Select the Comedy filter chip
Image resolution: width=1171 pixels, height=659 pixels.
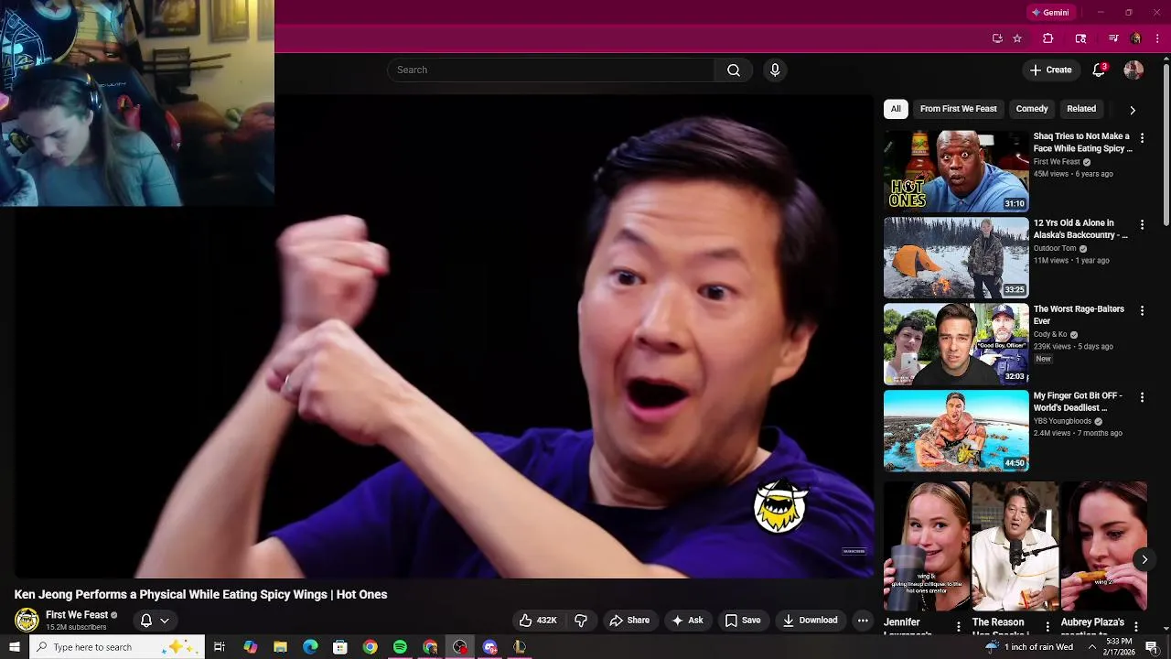pos(1032,109)
